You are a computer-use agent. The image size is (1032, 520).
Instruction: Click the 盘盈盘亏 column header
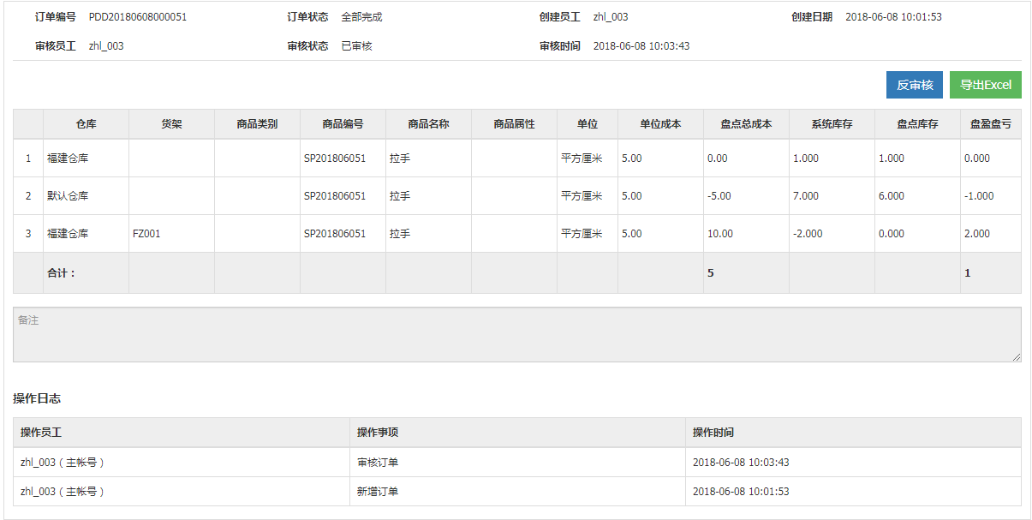[990, 124]
